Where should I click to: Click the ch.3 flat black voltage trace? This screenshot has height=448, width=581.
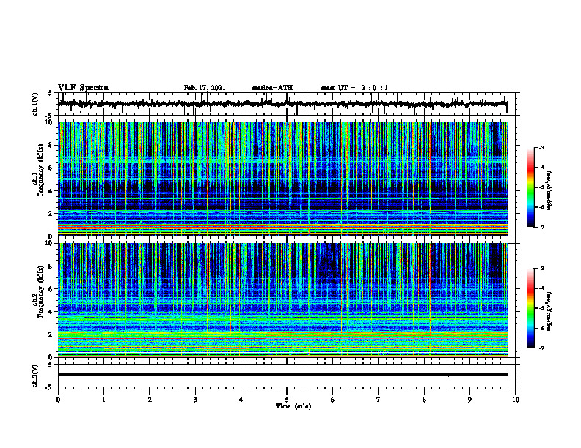(x=283, y=375)
